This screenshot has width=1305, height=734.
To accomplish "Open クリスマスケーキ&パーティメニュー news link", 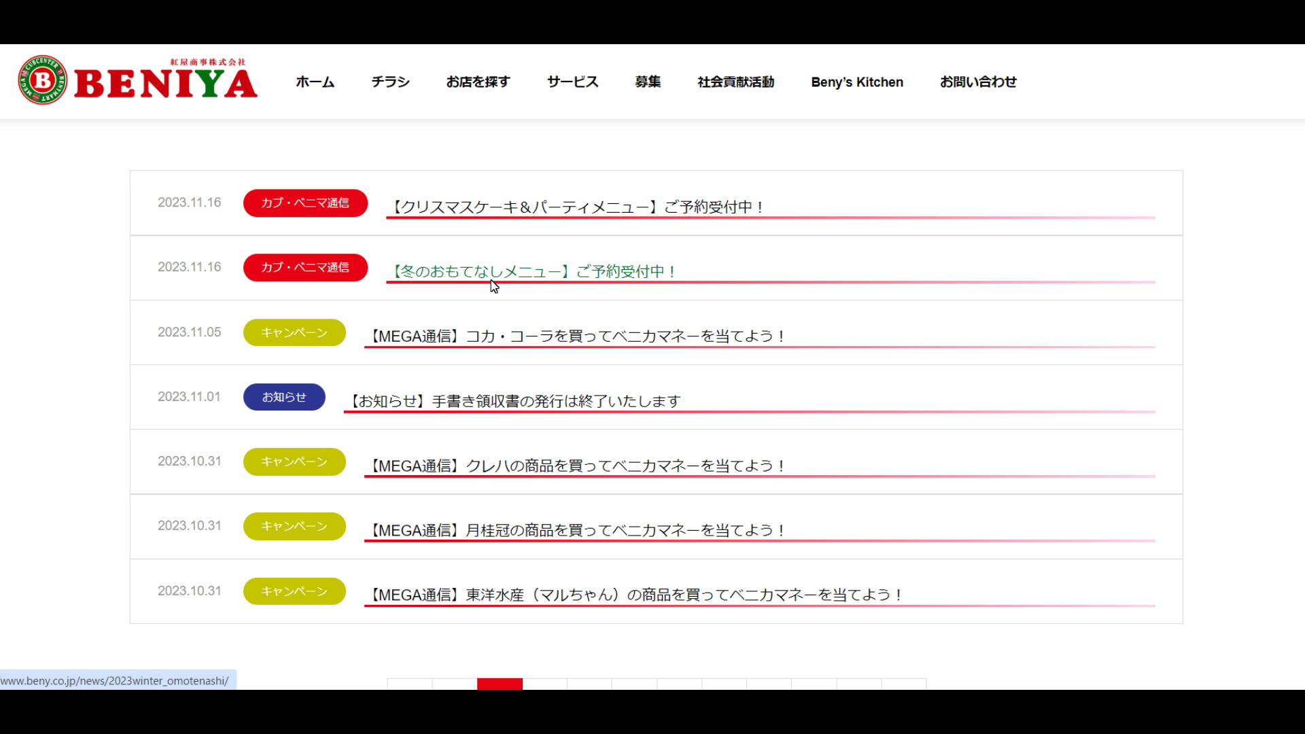I will [x=578, y=207].
